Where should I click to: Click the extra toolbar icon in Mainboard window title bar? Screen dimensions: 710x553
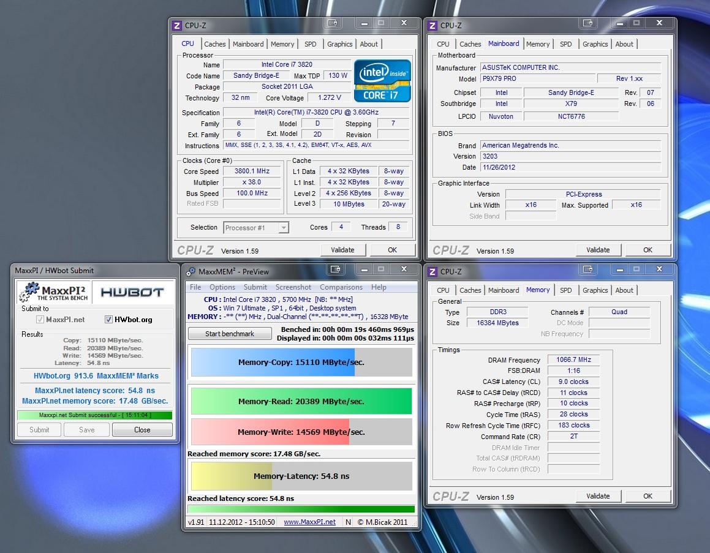(587, 23)
